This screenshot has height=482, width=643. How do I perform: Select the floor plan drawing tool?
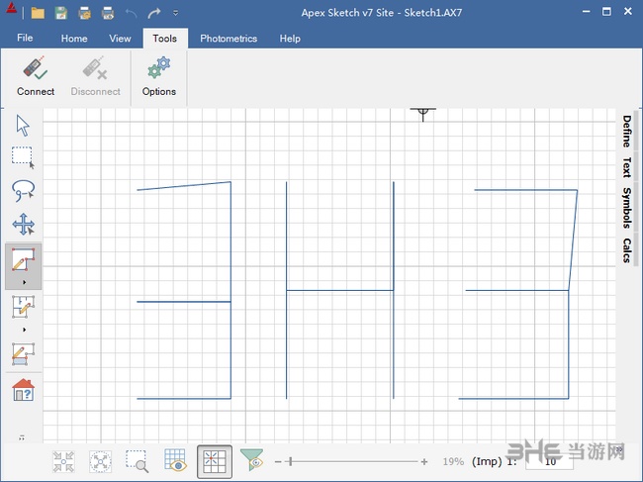(x=24, y=307)
